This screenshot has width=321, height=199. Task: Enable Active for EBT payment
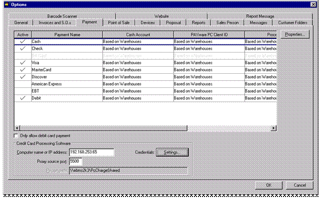[x=23, y=91]
